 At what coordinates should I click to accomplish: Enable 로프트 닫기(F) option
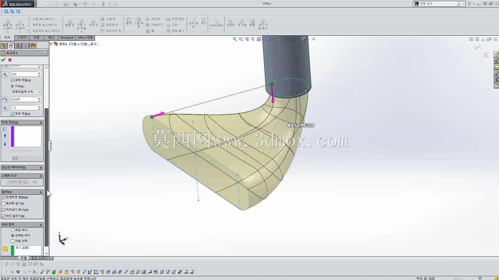coord(4,204)
